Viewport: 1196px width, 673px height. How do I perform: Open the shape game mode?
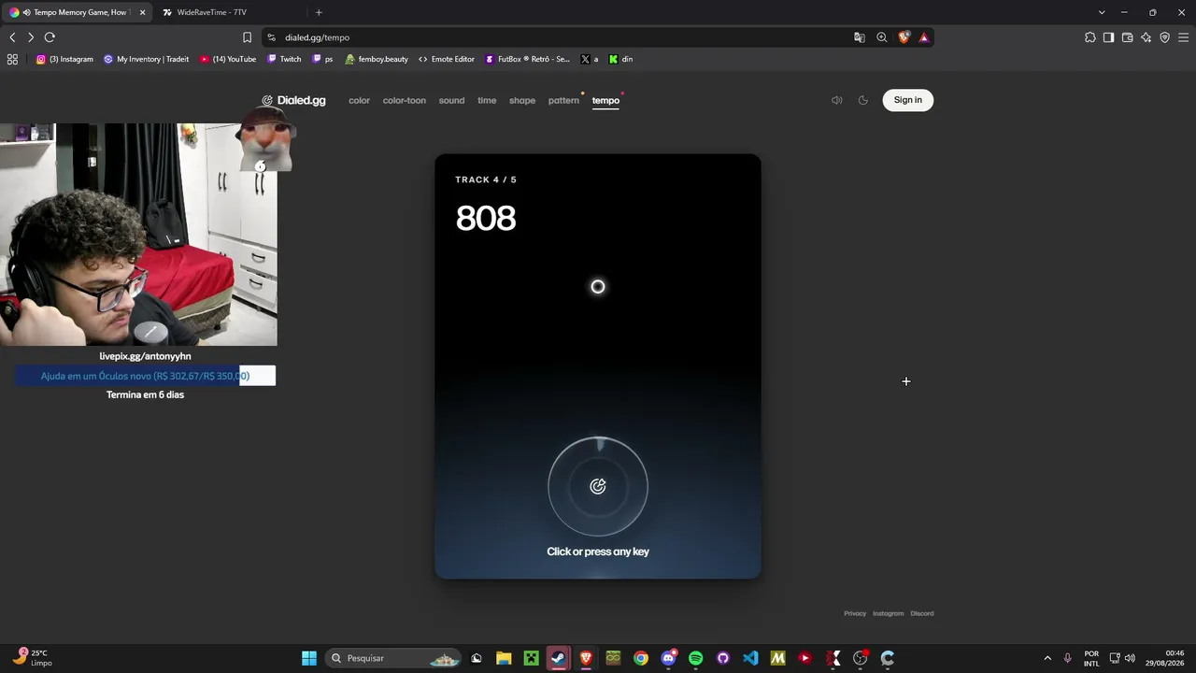[522, 100]
